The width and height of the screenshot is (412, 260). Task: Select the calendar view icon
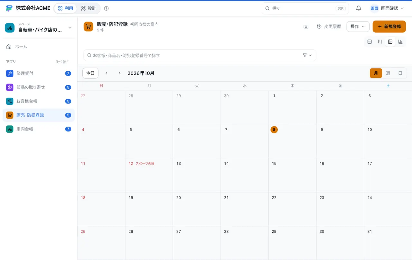click(390, 41)
